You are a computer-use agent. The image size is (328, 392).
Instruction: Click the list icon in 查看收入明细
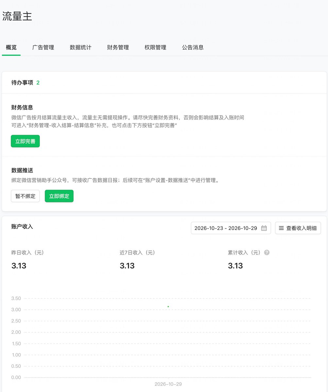tap(281, 228)
